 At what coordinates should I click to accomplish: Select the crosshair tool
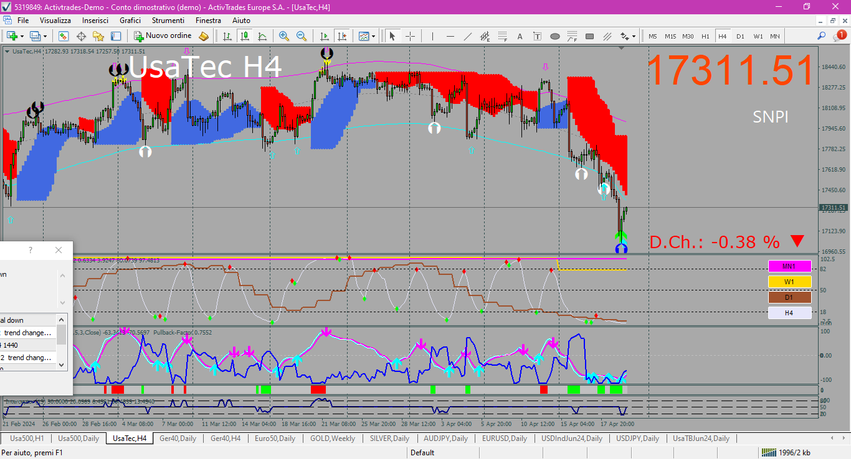tap(410, 36)
